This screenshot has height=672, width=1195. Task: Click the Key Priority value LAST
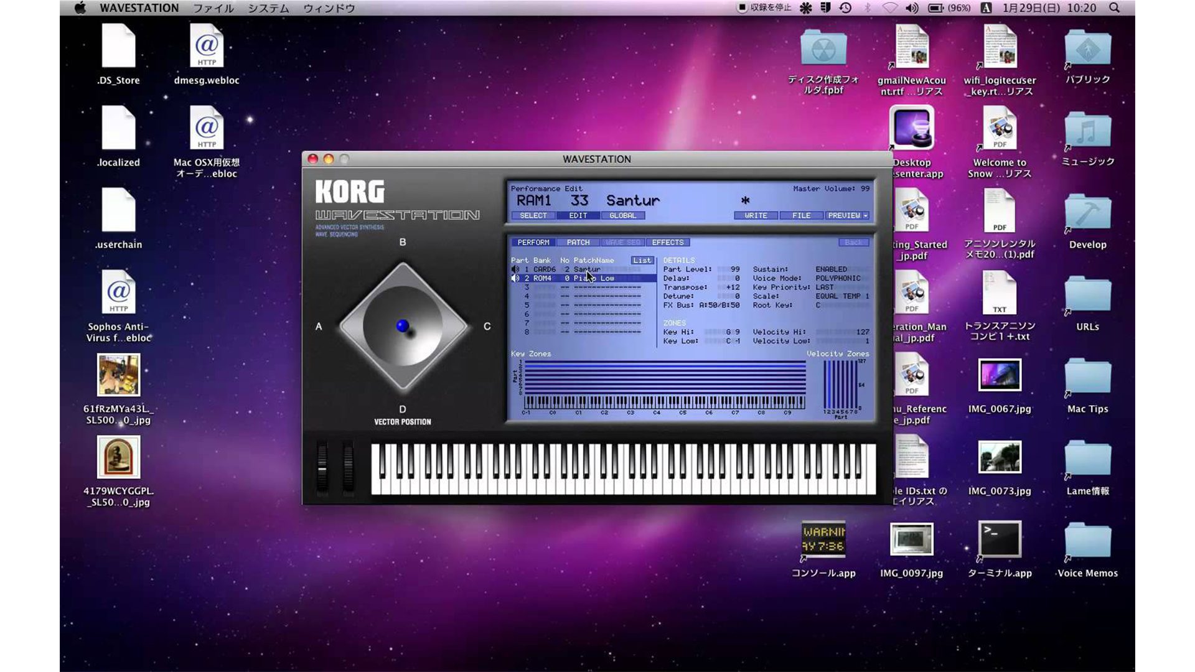[x=825, y=287]
